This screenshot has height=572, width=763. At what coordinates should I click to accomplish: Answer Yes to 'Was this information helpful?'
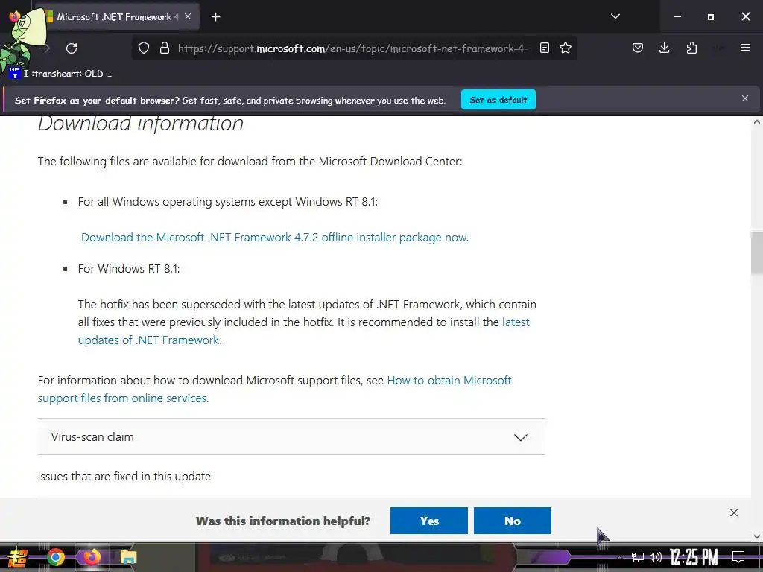[429, 521]
